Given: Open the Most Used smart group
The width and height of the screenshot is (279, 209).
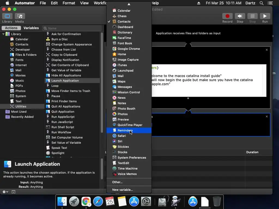Looking at the screenshot, I should pyautogui.click(x=19, y=112).
